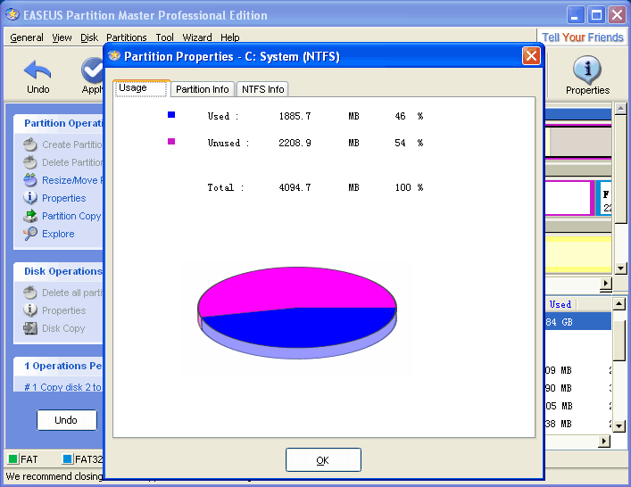The image size is (631, 487).
Task: Click the 4094.7 total size value
Action: coord(295,187)
